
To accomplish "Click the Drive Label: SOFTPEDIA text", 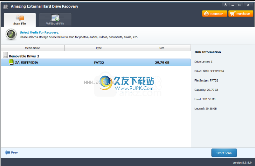I will pos(209,71).
